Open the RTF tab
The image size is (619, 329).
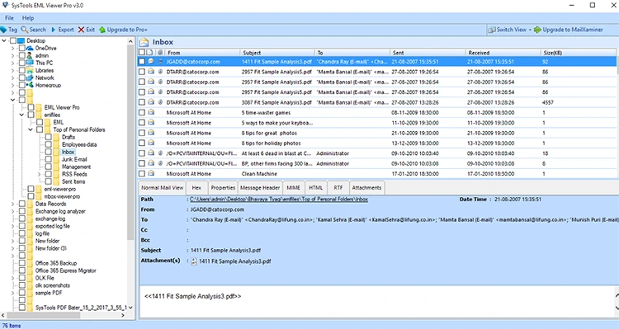click(x=338, y=188)
